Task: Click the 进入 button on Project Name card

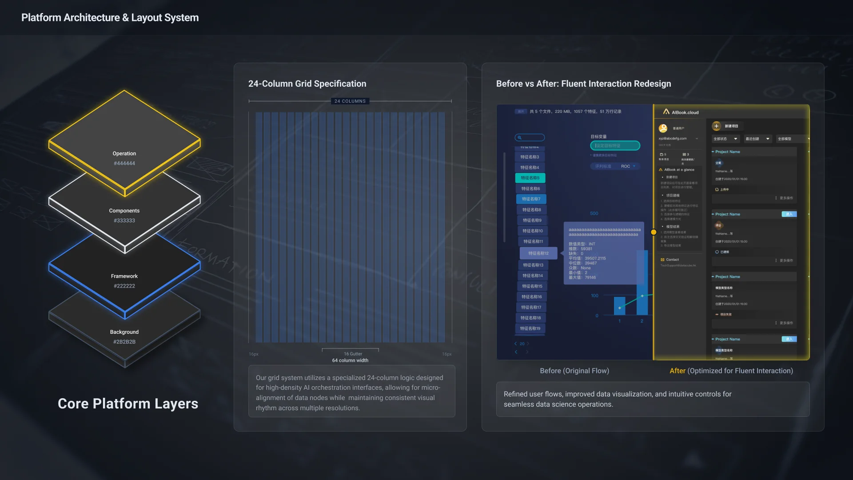Action: tap(789, 214)
